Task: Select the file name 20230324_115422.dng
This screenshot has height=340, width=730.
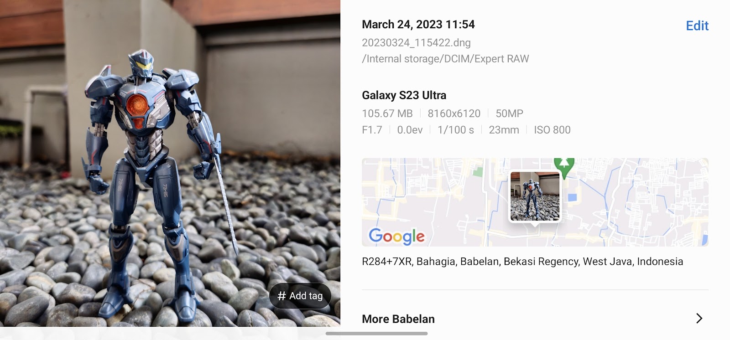Action: [x=416, y=42]
